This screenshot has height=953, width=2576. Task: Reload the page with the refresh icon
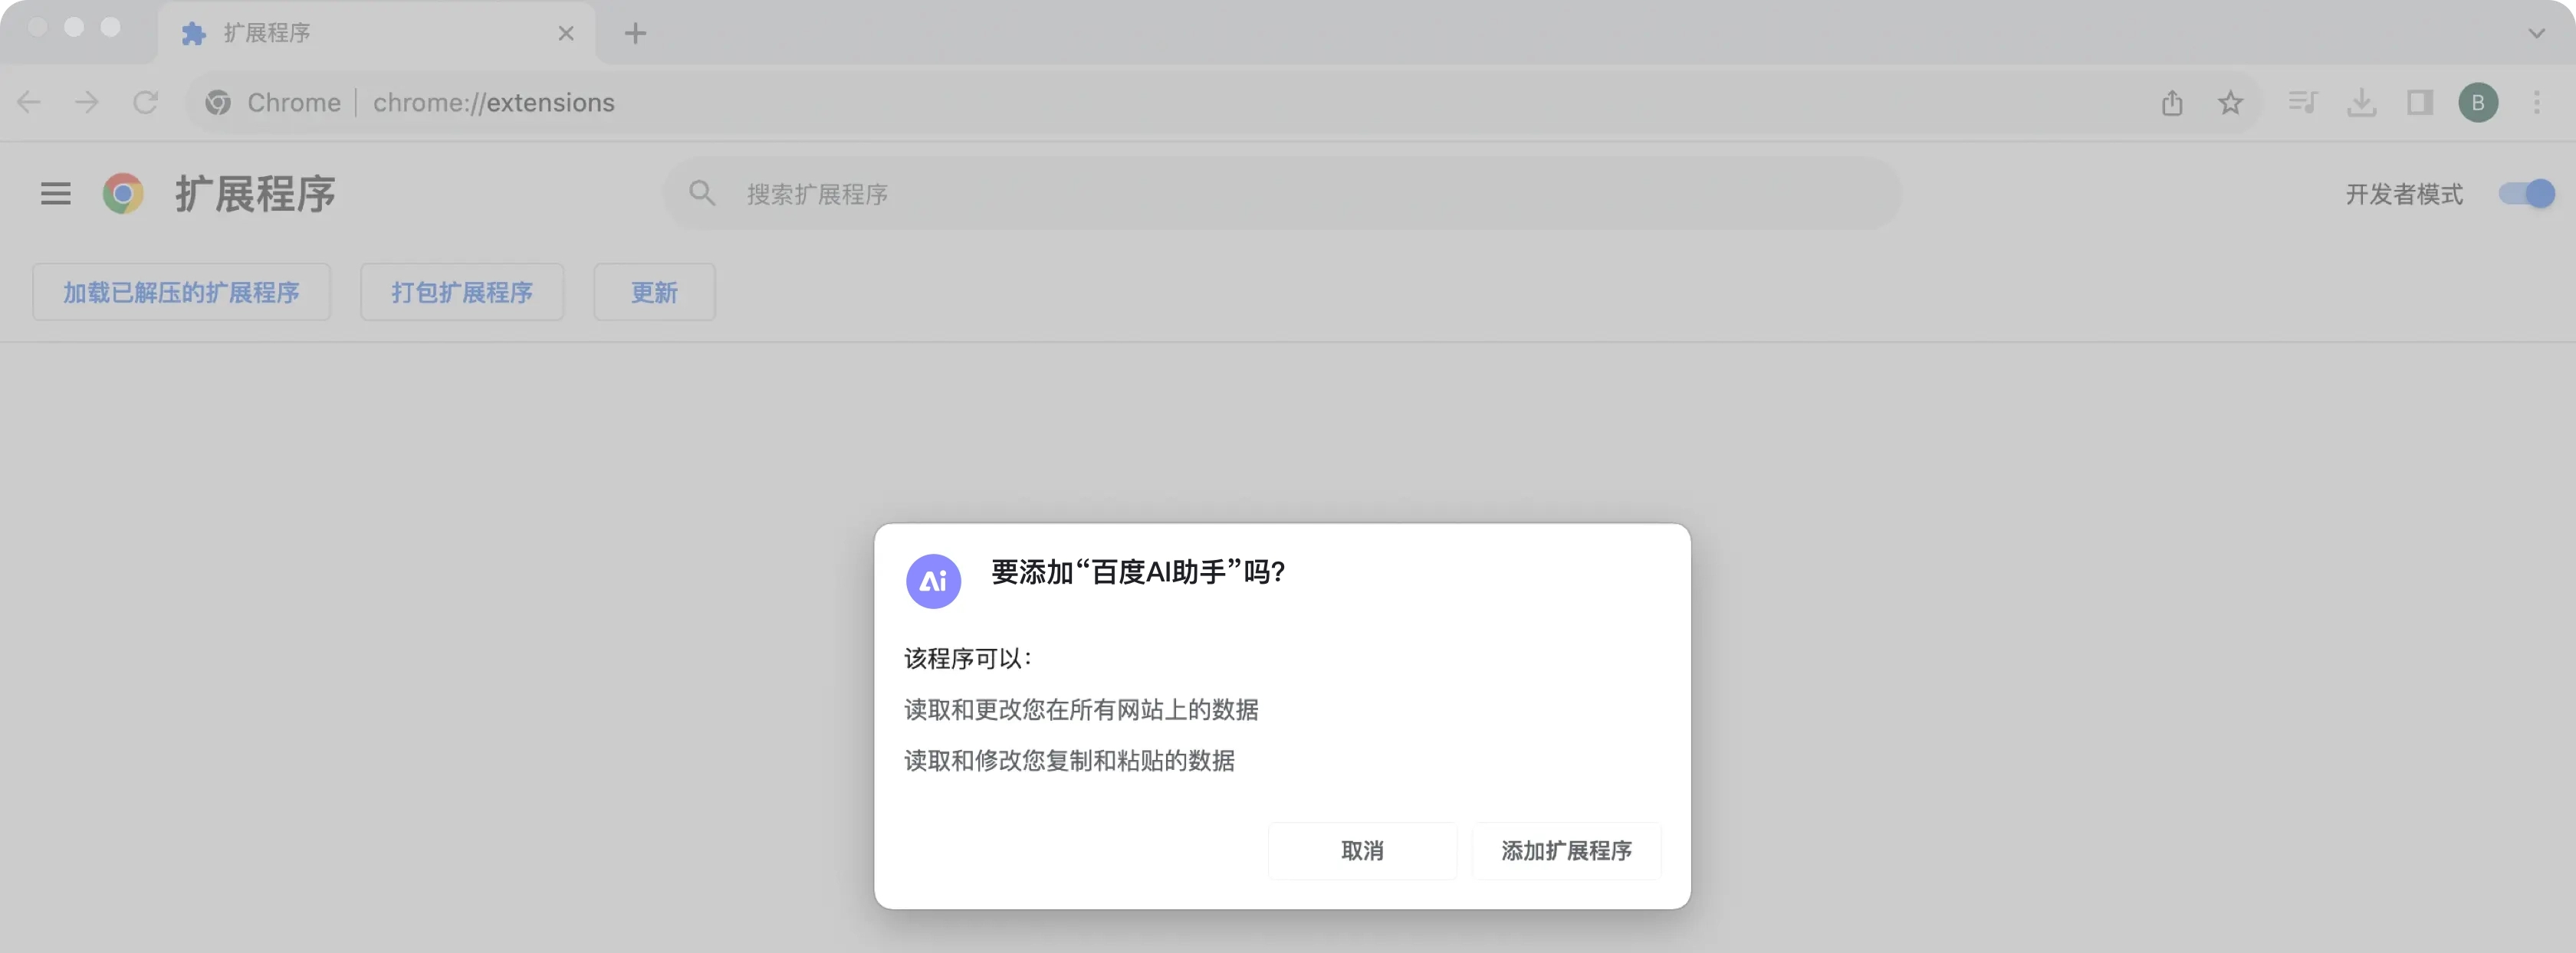coord(146,102)
